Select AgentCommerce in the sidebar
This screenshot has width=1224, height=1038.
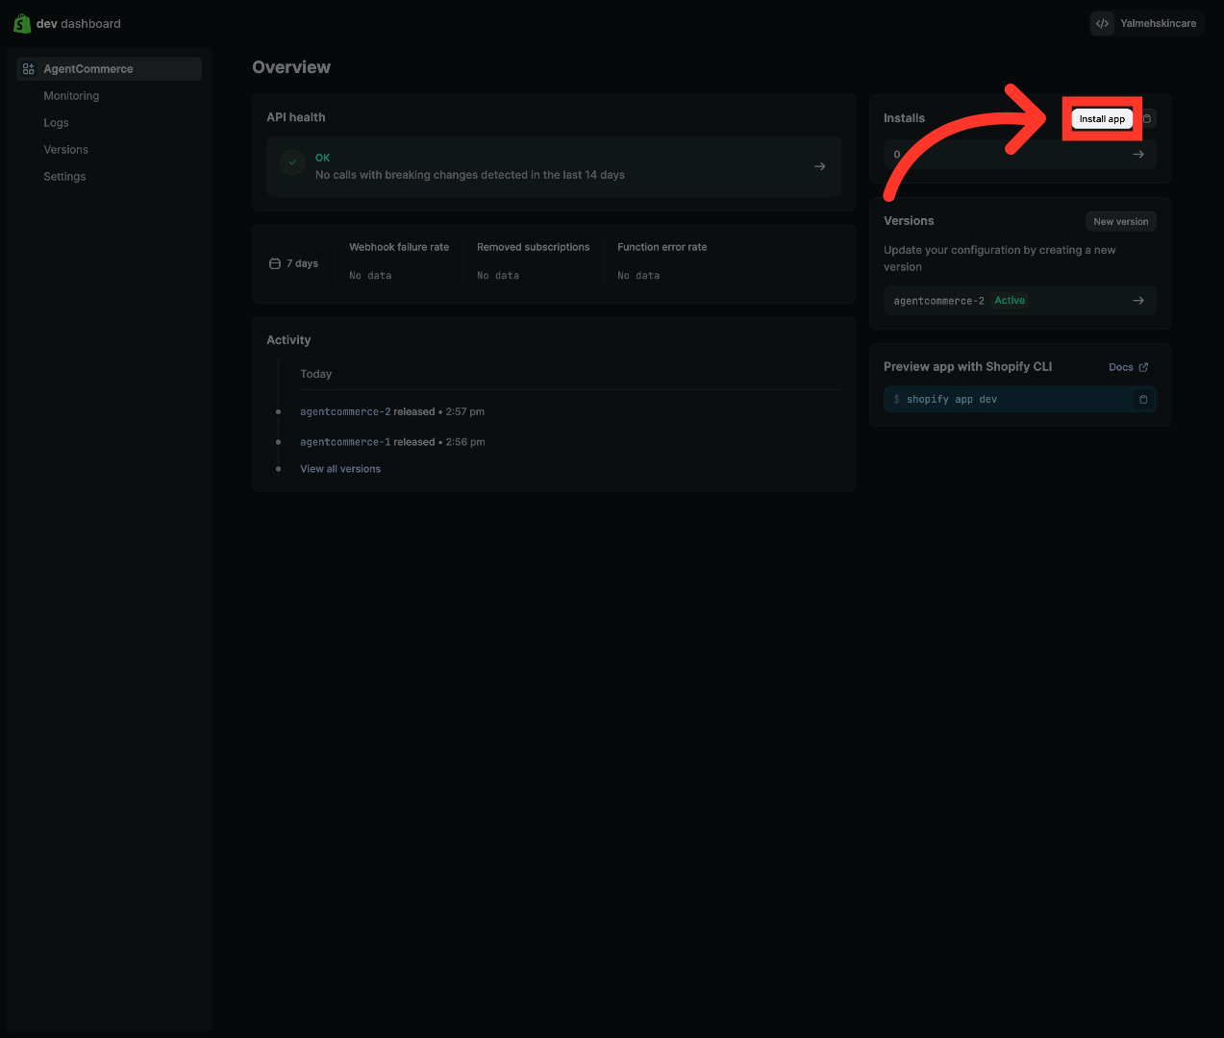110,69
